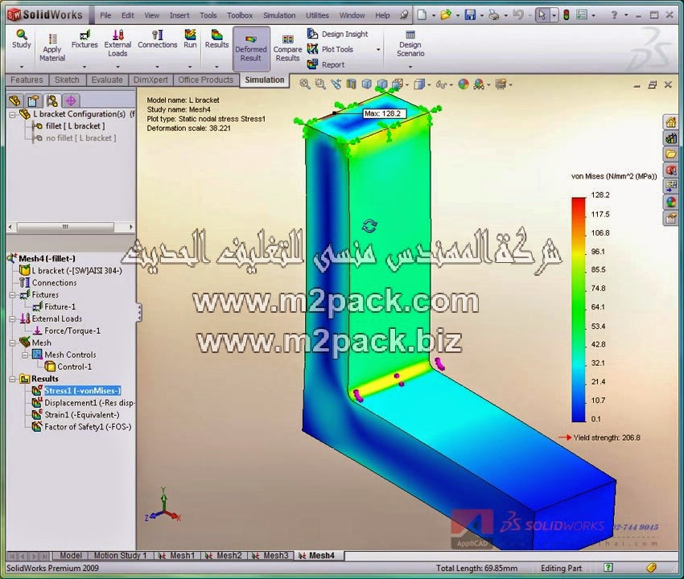The height and width of the screenshot is (579, 684).
Task: Select the External Loads tool
Action: point(117,43)
